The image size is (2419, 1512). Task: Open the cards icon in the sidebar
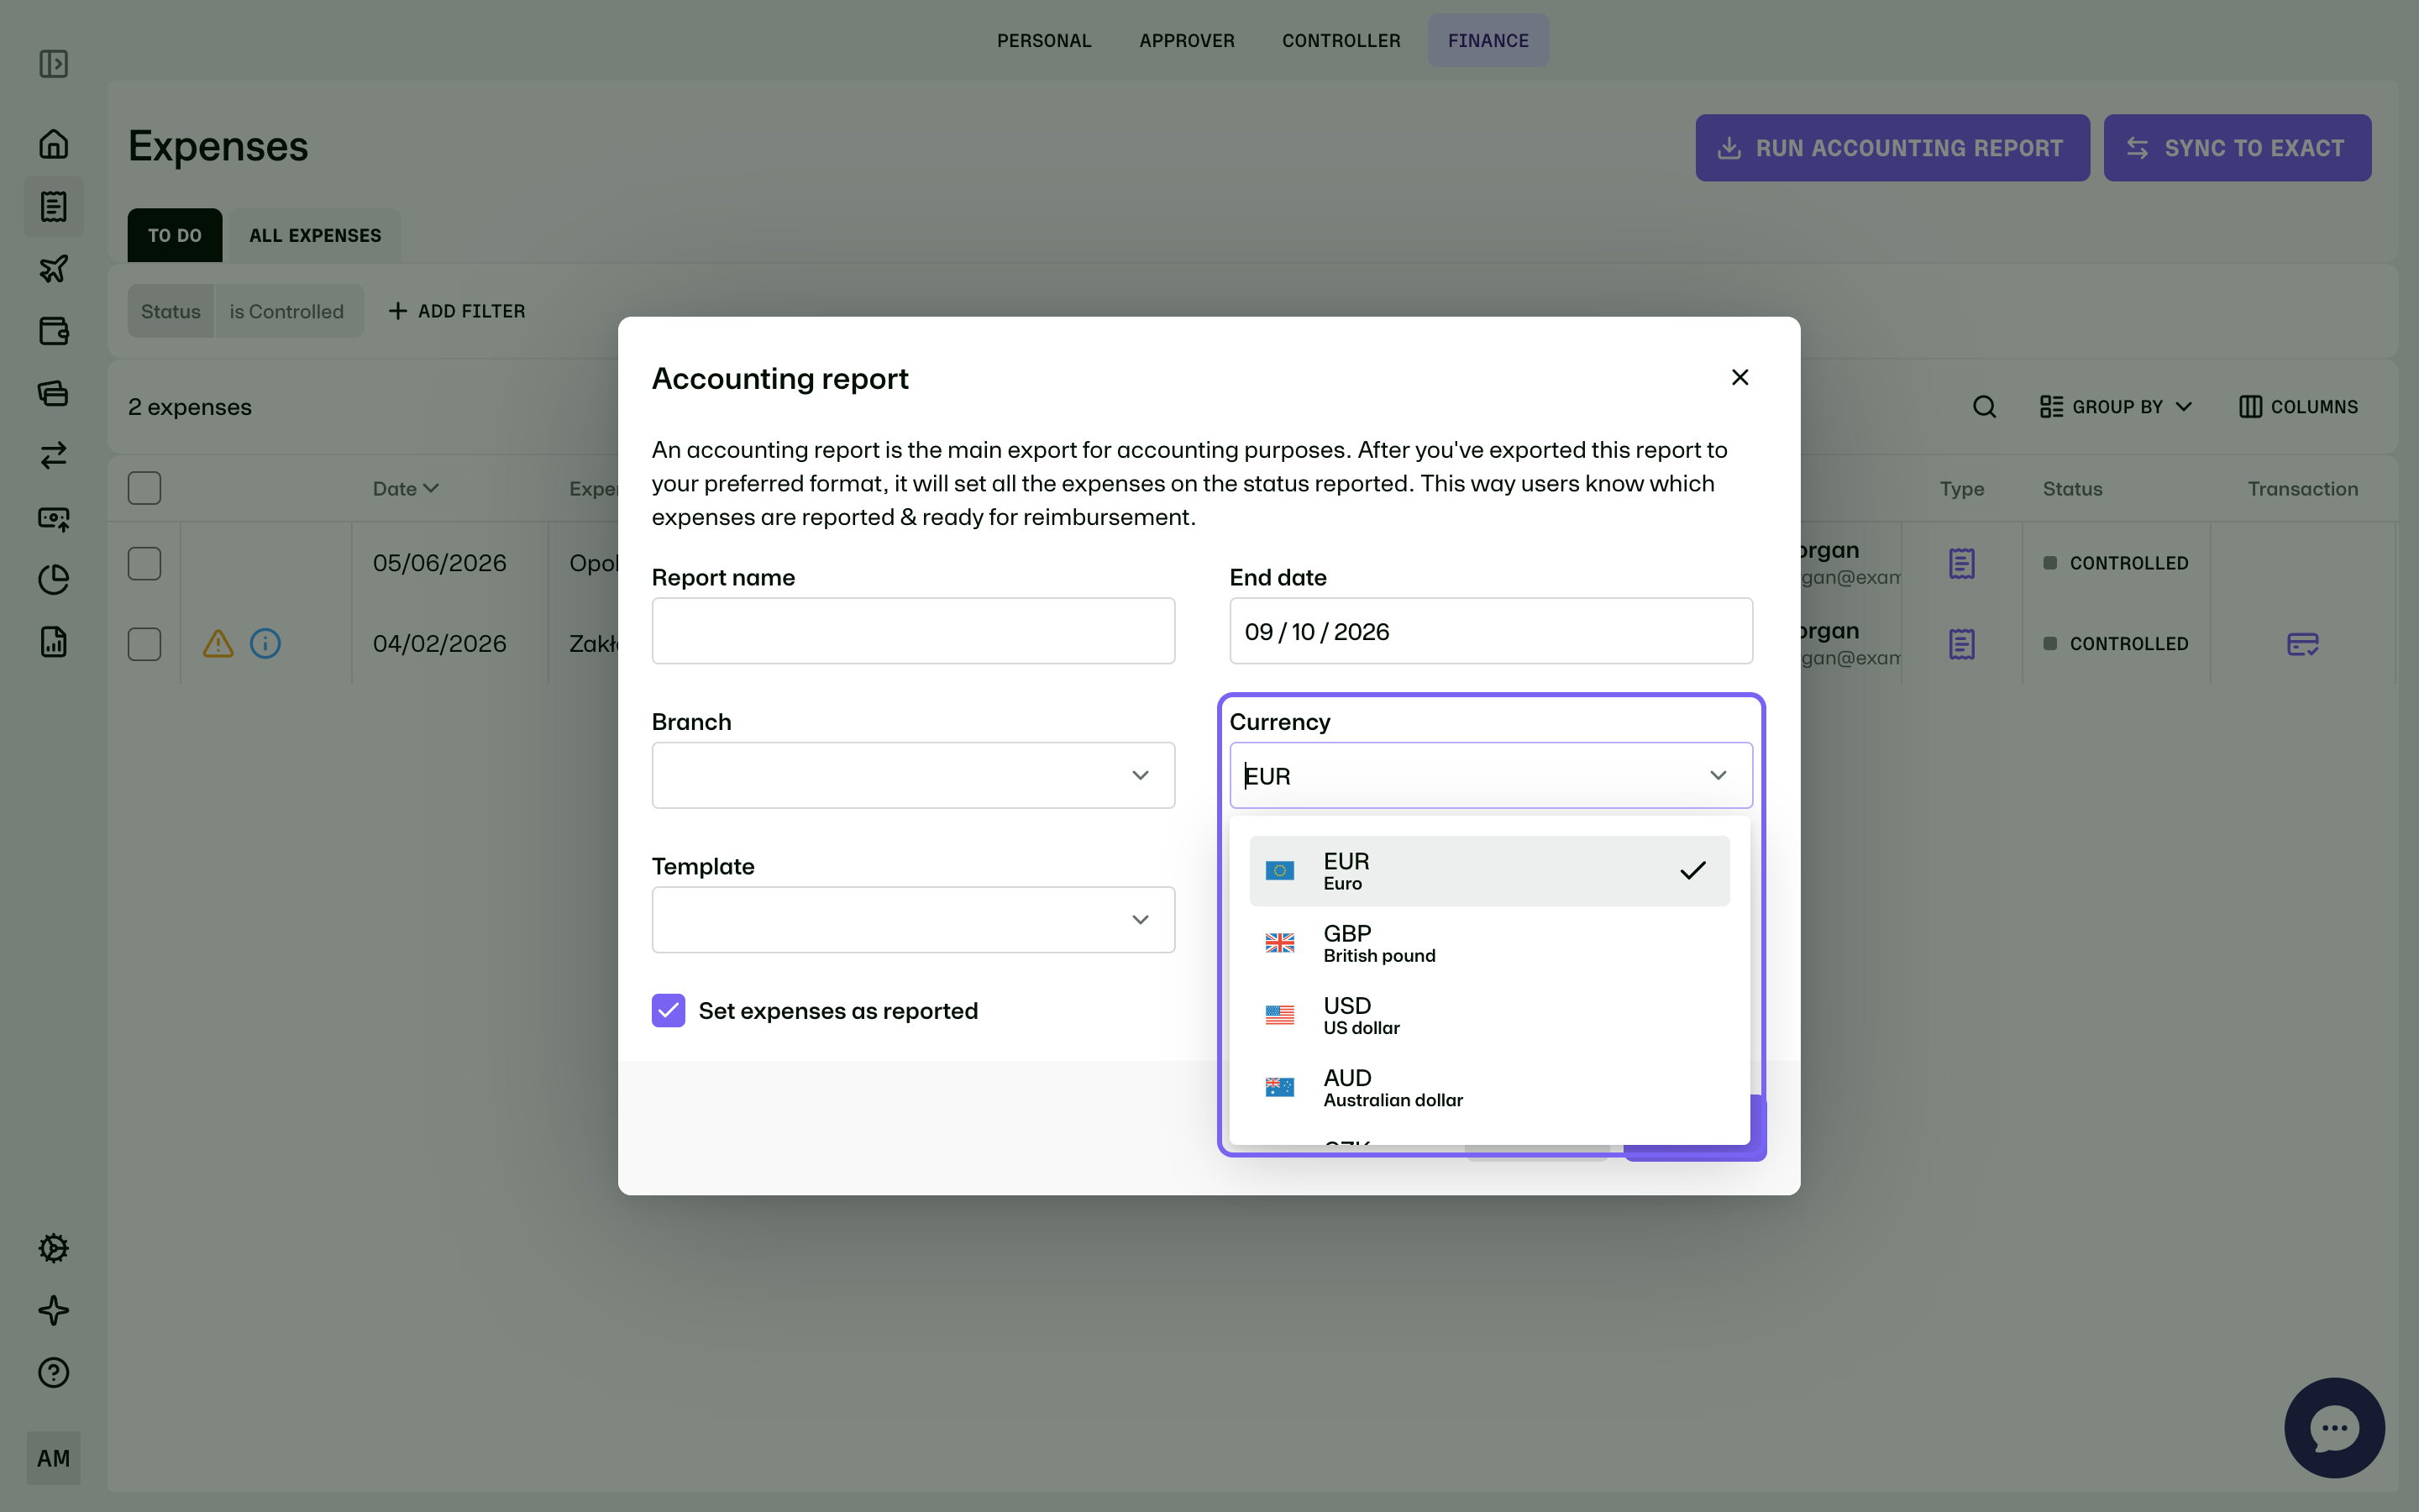(54, 393)
